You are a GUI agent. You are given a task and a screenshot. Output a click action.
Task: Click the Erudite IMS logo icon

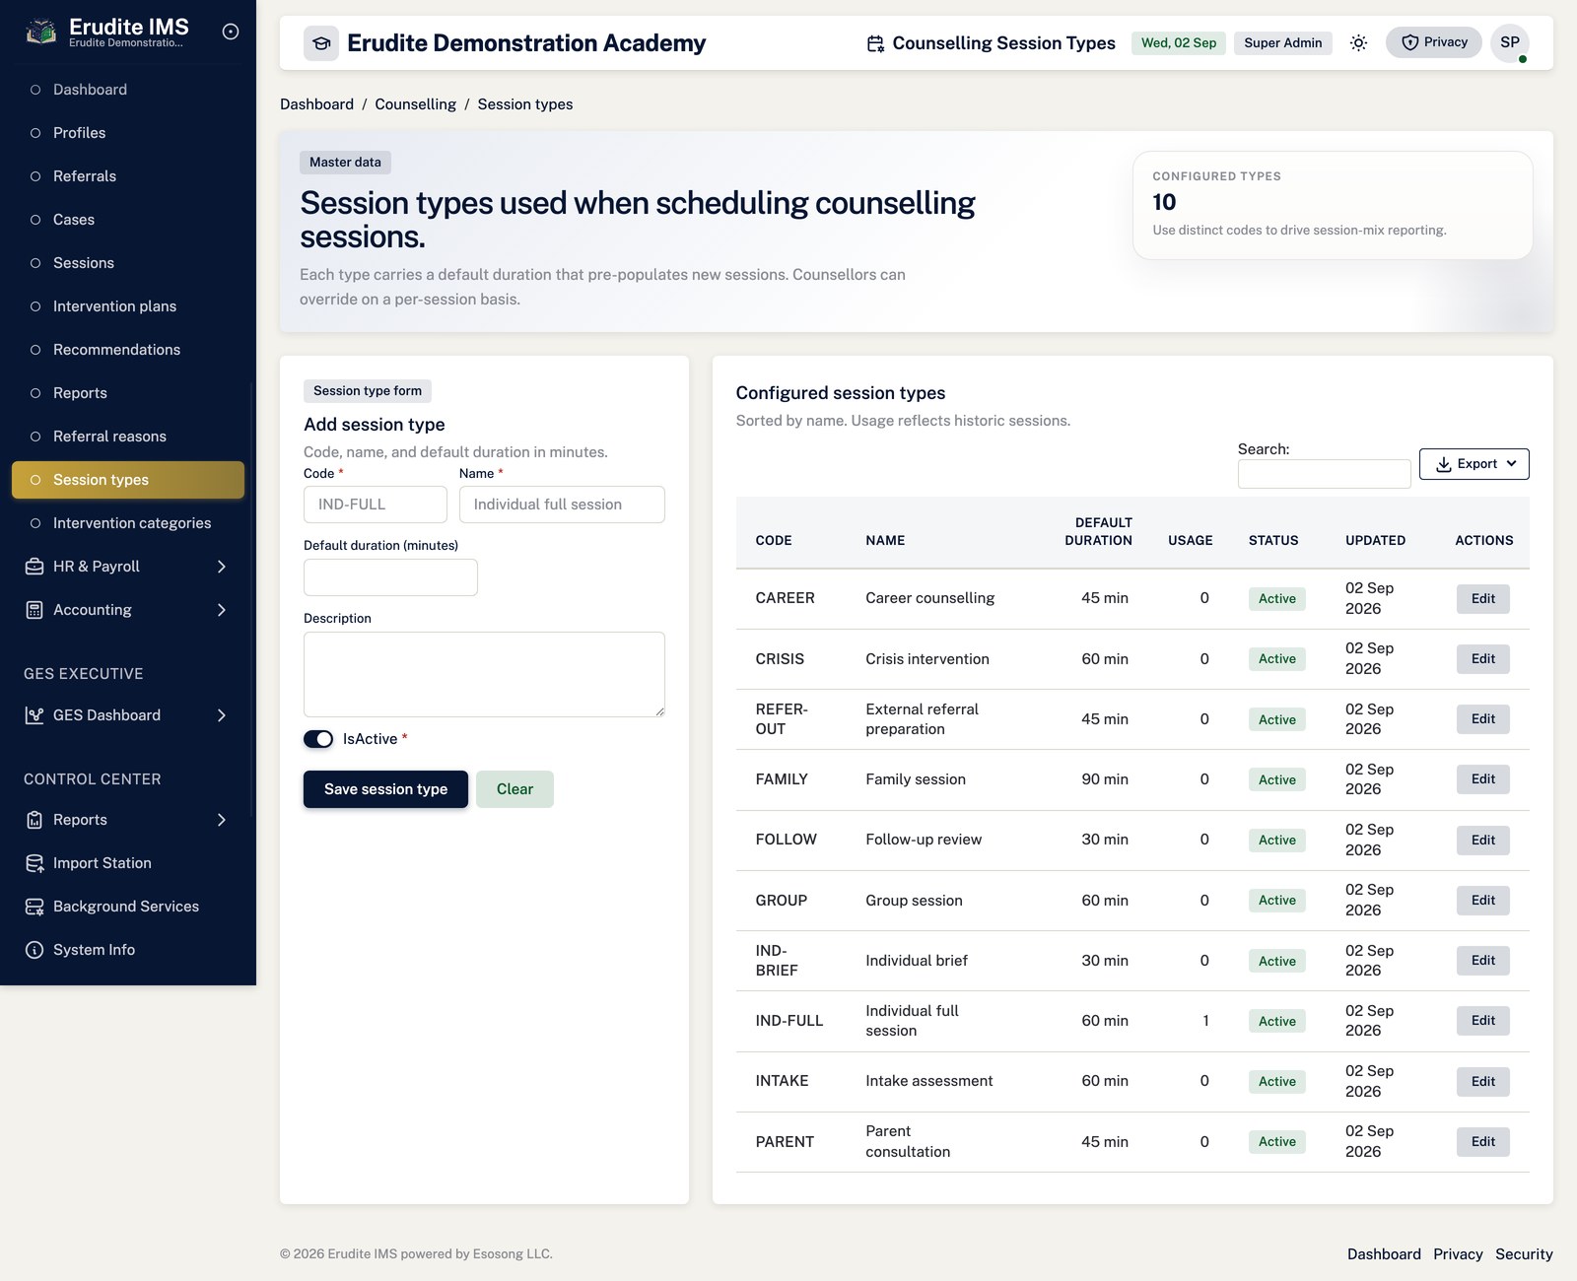click(x=40, y=32)
